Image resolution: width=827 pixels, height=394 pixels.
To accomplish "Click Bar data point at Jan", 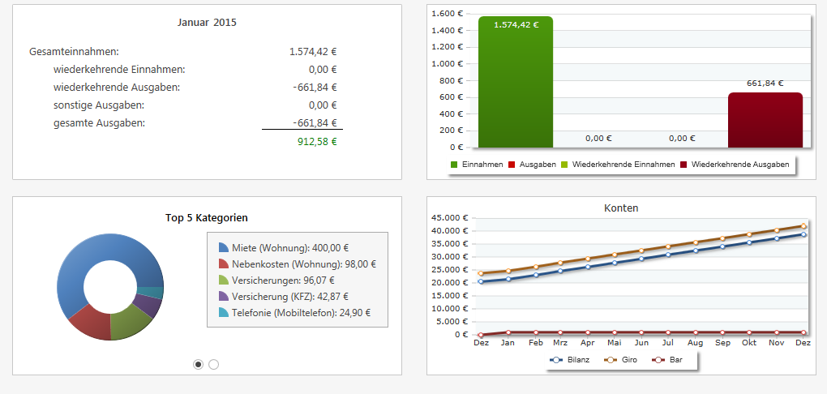I will (508, 332).
